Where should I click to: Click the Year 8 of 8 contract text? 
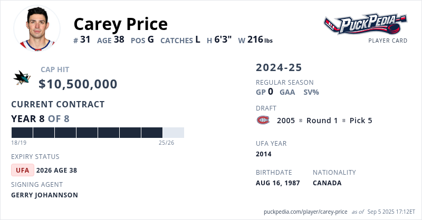click(x=40, y=119)
